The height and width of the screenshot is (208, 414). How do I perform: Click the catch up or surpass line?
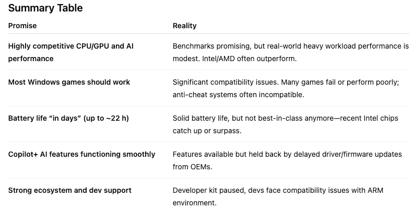(x=207, y=131)
